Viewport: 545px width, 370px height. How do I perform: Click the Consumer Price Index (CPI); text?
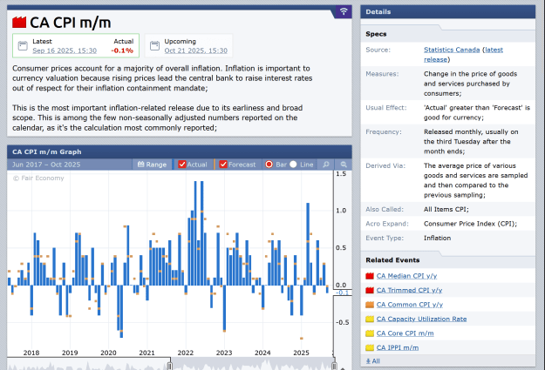(470, 224)
